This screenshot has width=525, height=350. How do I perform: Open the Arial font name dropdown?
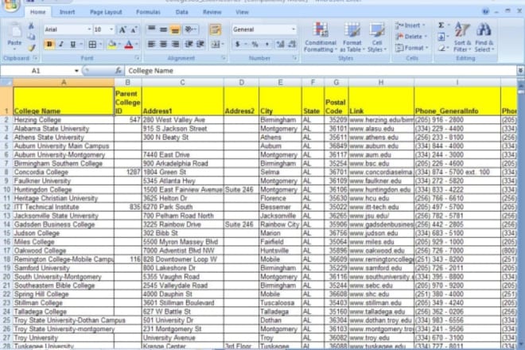coord(89,29)
